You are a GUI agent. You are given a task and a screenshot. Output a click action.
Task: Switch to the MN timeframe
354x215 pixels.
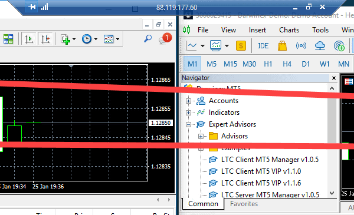tap(343, 64)
